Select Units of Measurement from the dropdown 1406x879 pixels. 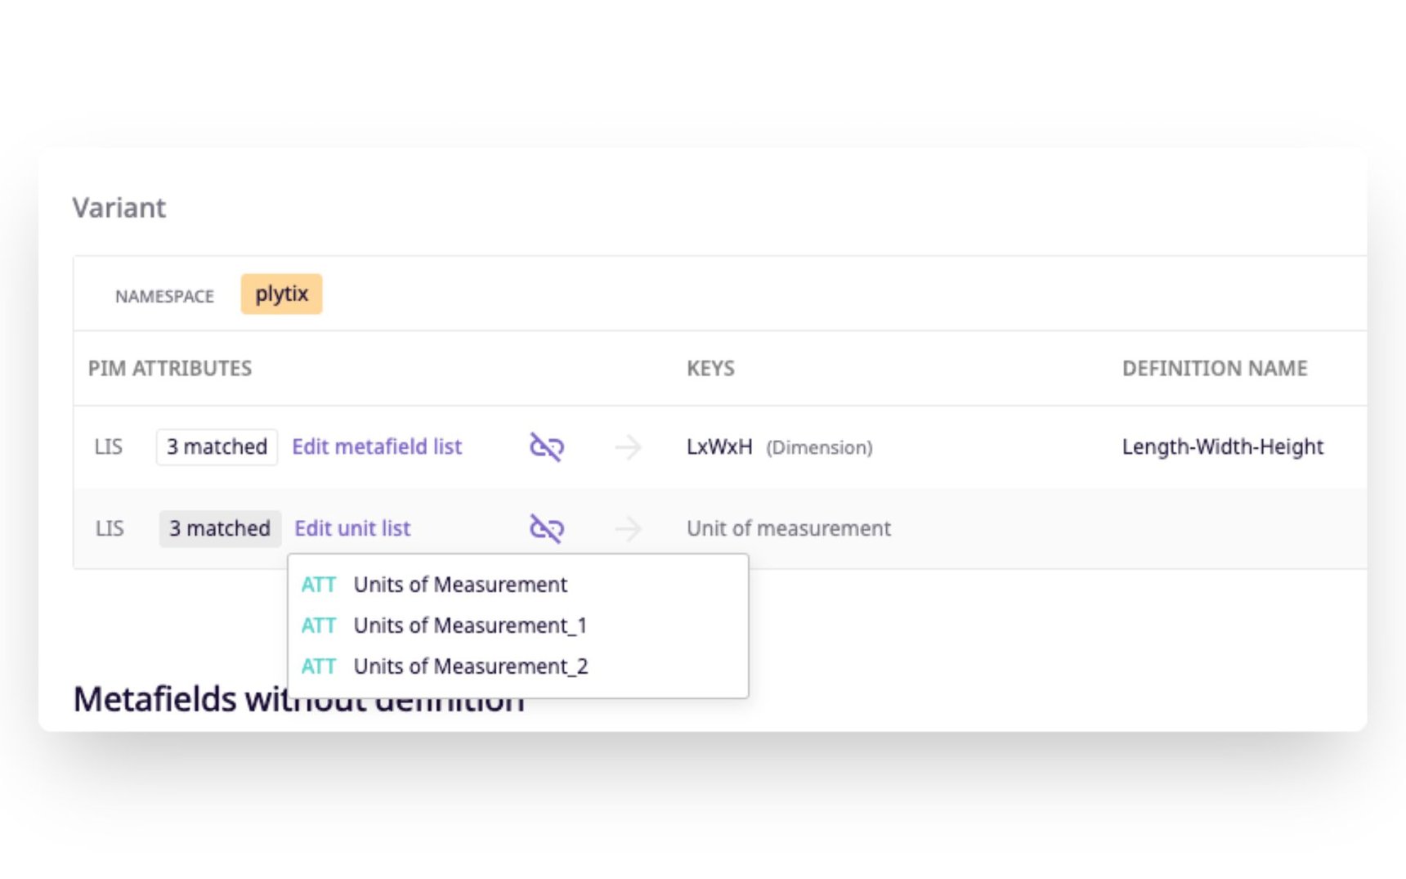pos(460,585)
